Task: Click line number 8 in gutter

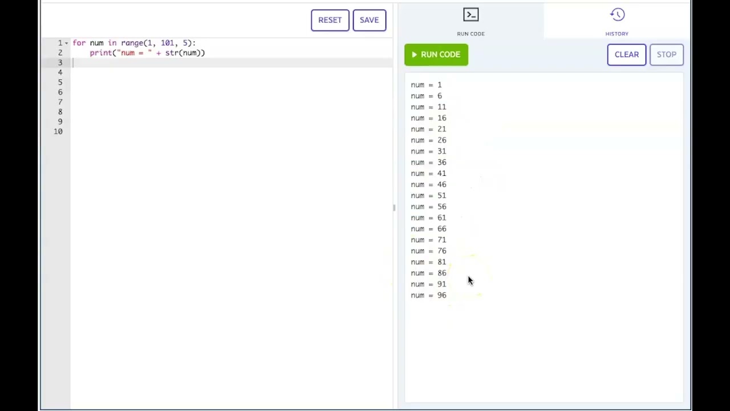Action: tap(60, 112)
